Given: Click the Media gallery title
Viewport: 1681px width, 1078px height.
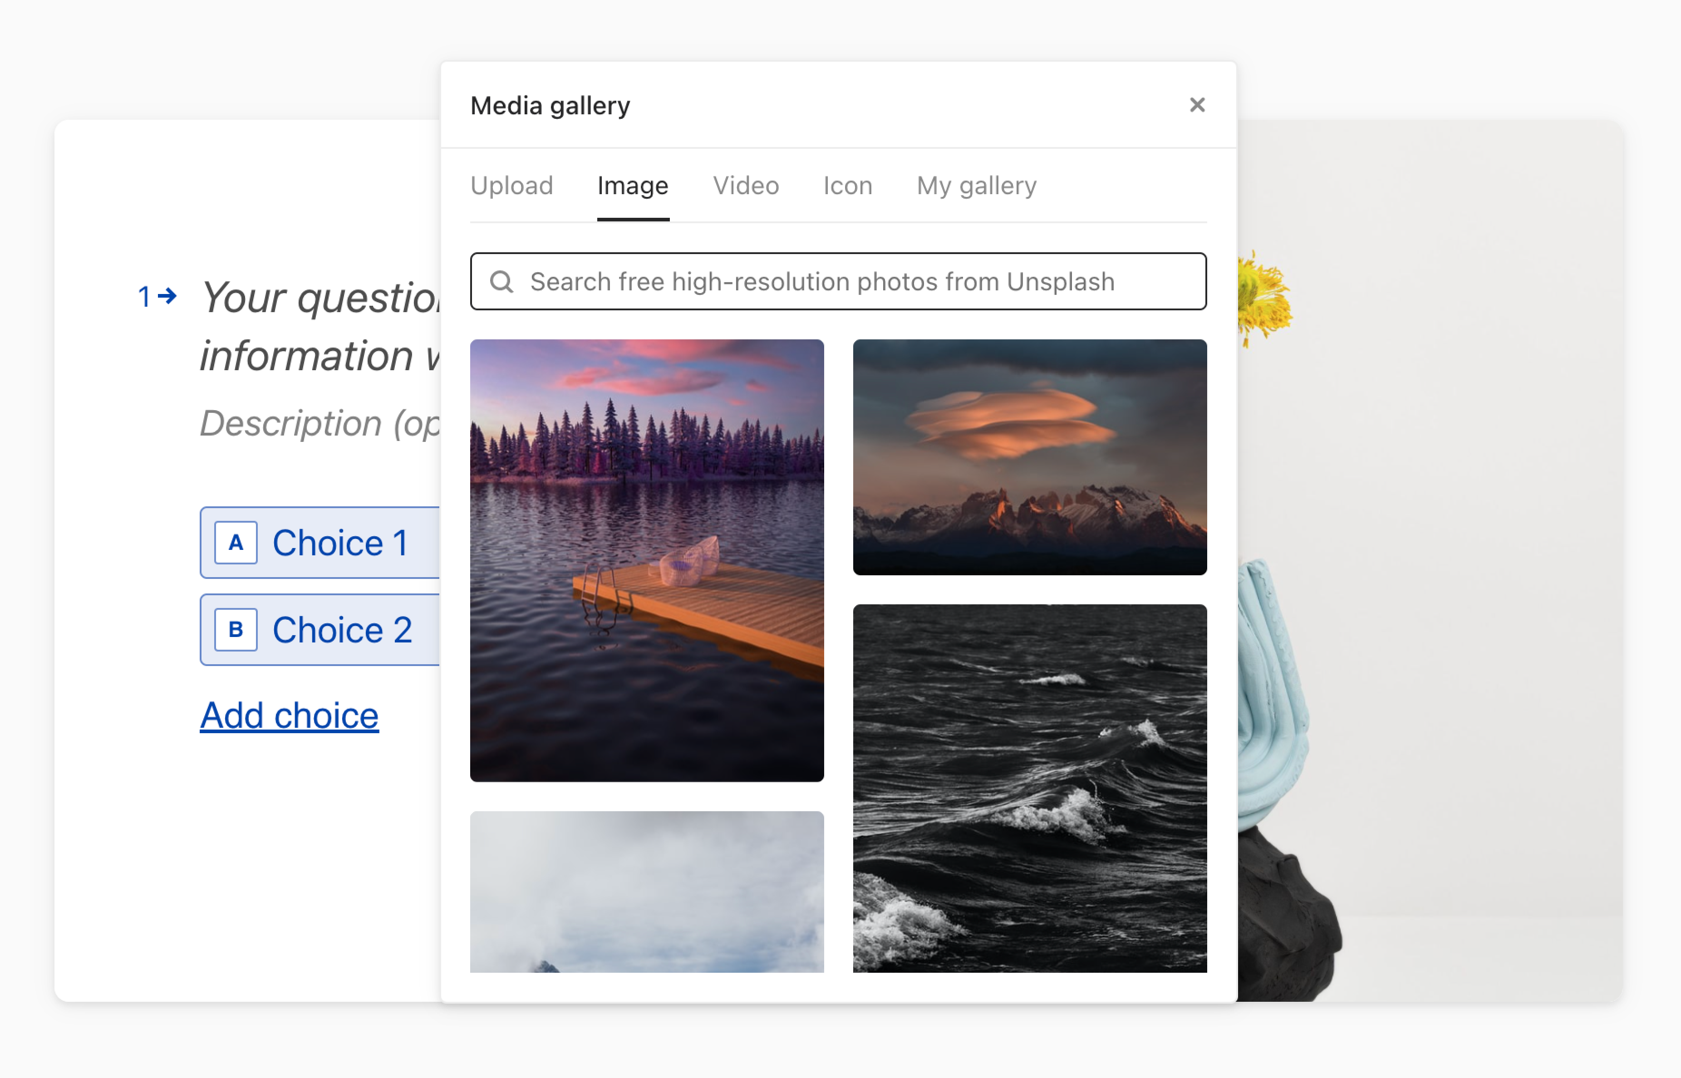Looking at the screenshot, I should (550, 106).
